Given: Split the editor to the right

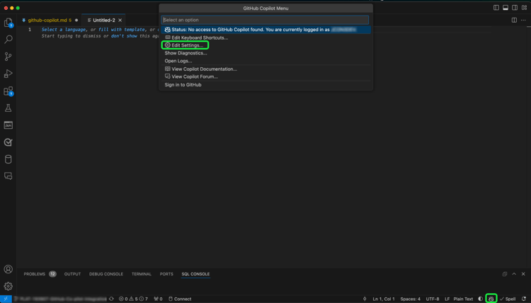Looking at the screenshot, I should 514,21.
